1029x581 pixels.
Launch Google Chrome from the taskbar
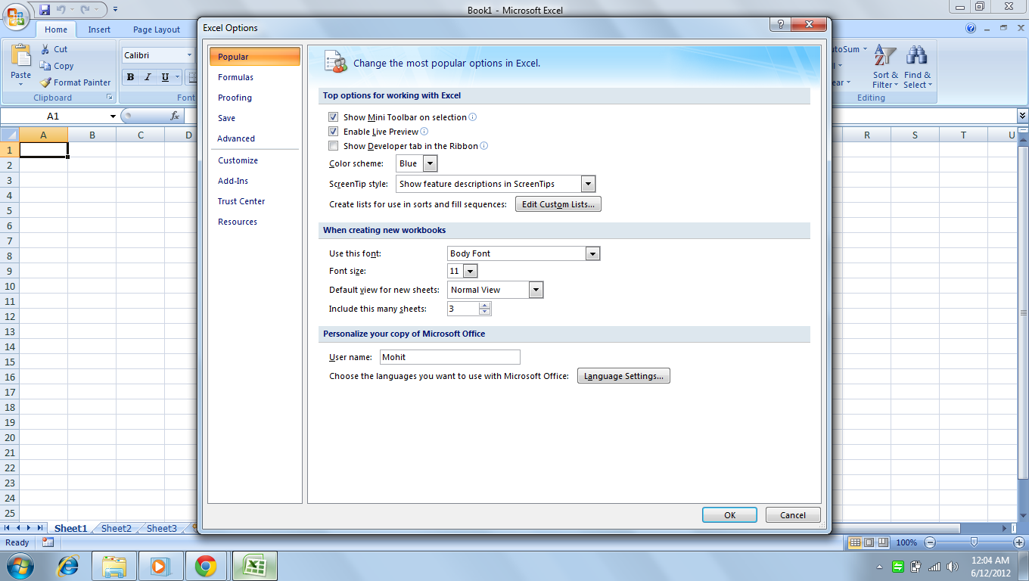pyautogui.click(x=207, y=565)
